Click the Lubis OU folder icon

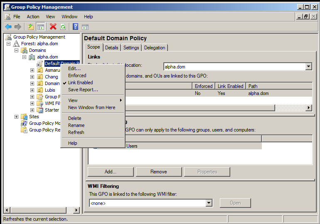(40, 90)
